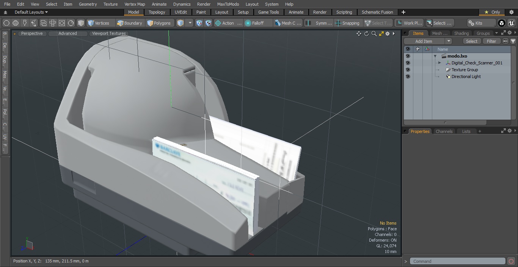Click the Items panel filter funnel icon
Image resolution: width=518 pixels, height=267 pixels.
pos(513,41)
